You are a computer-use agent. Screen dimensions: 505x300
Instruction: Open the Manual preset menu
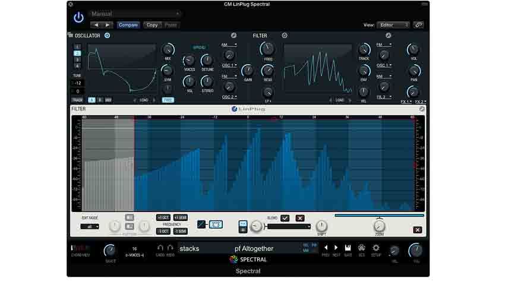[135, 14]
